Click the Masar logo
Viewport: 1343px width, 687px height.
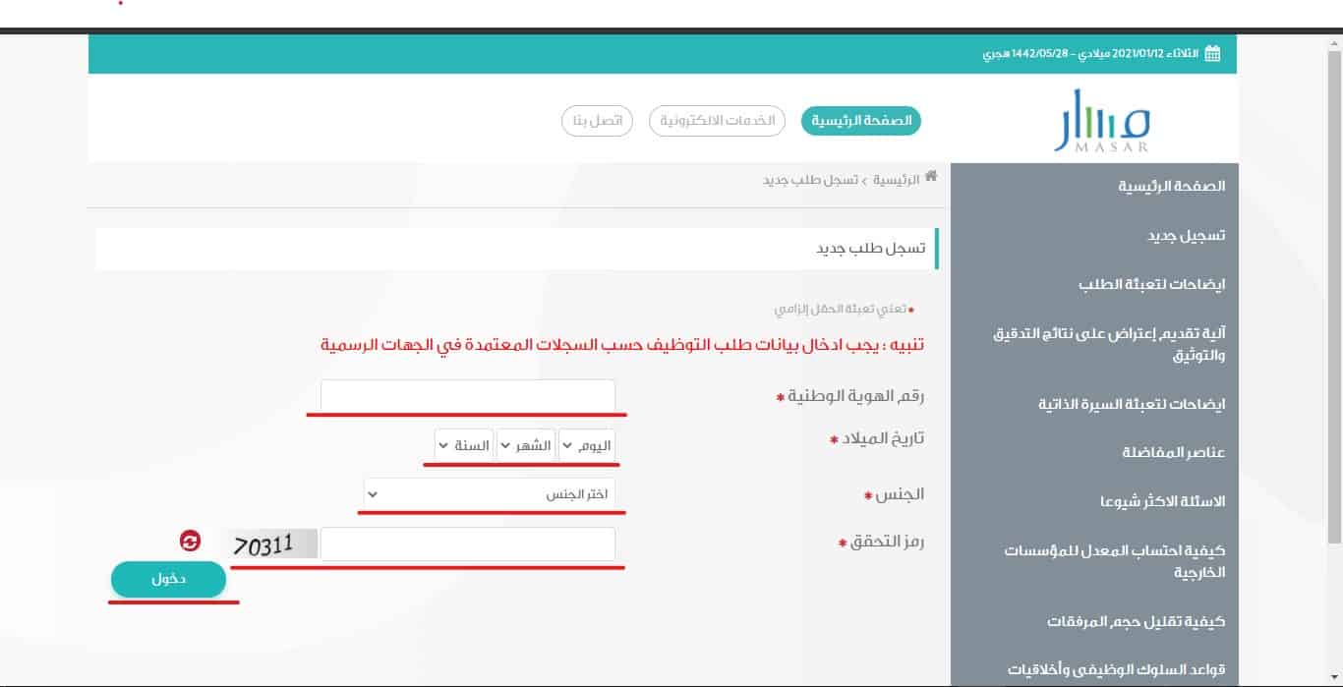click(x=1101, y=120)
